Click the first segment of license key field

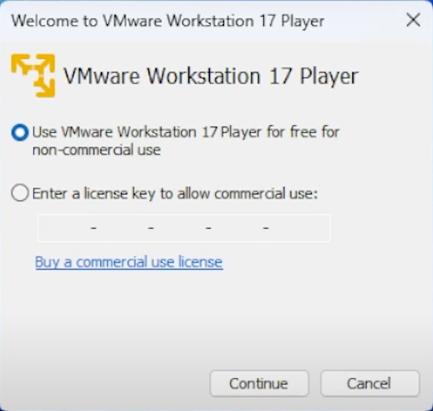64,228
